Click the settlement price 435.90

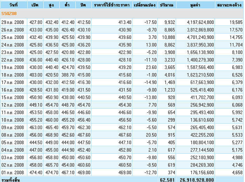[125, 45]
